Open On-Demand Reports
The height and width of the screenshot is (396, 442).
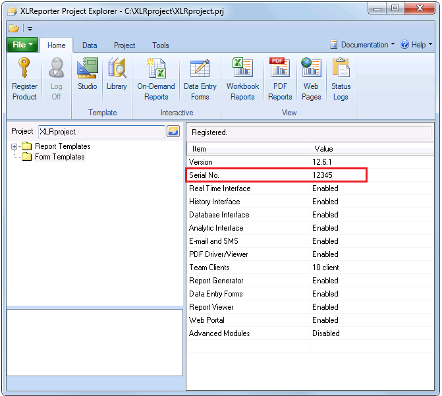pos(156,78)
